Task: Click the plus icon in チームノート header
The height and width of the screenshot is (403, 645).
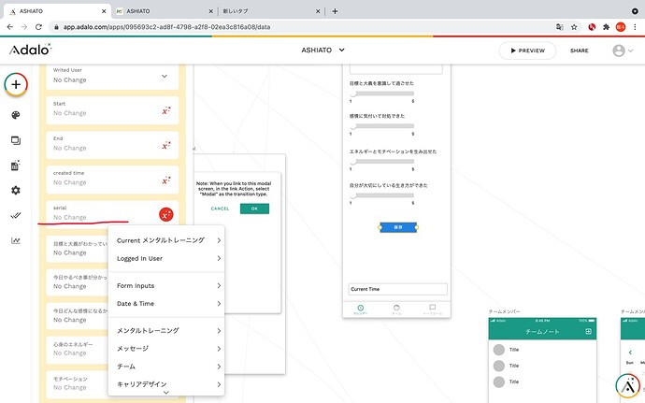Action: [588, 331]
